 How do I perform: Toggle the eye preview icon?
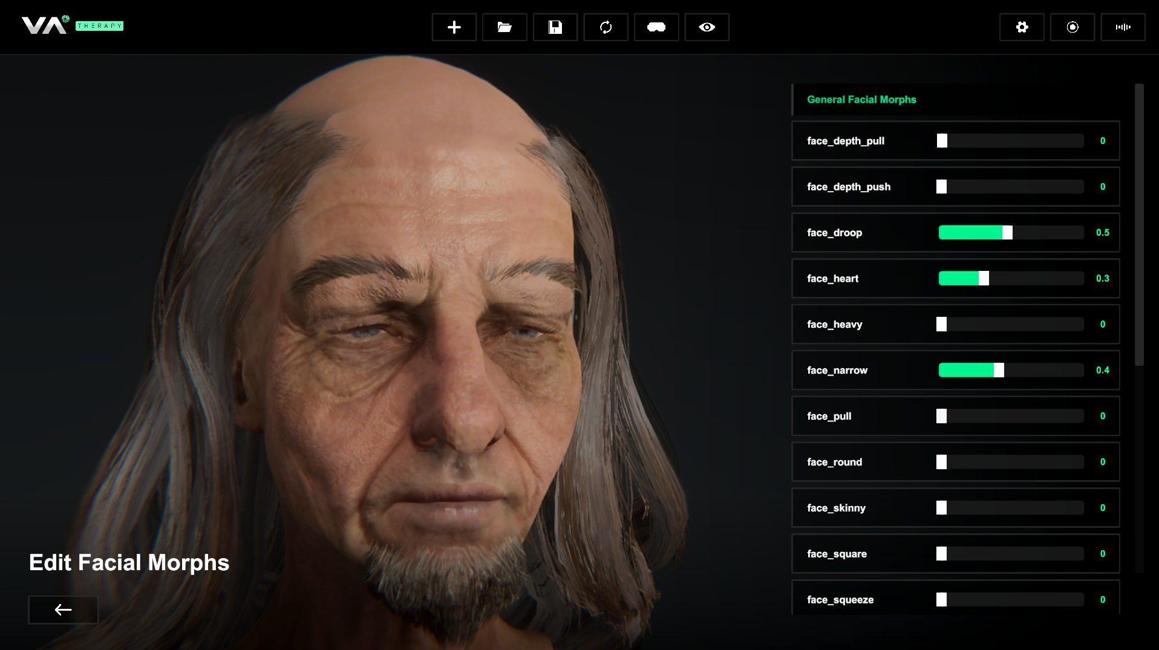coord(707,27)
